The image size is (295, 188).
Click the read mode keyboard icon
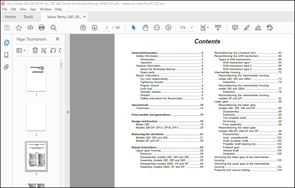[218, 28]
